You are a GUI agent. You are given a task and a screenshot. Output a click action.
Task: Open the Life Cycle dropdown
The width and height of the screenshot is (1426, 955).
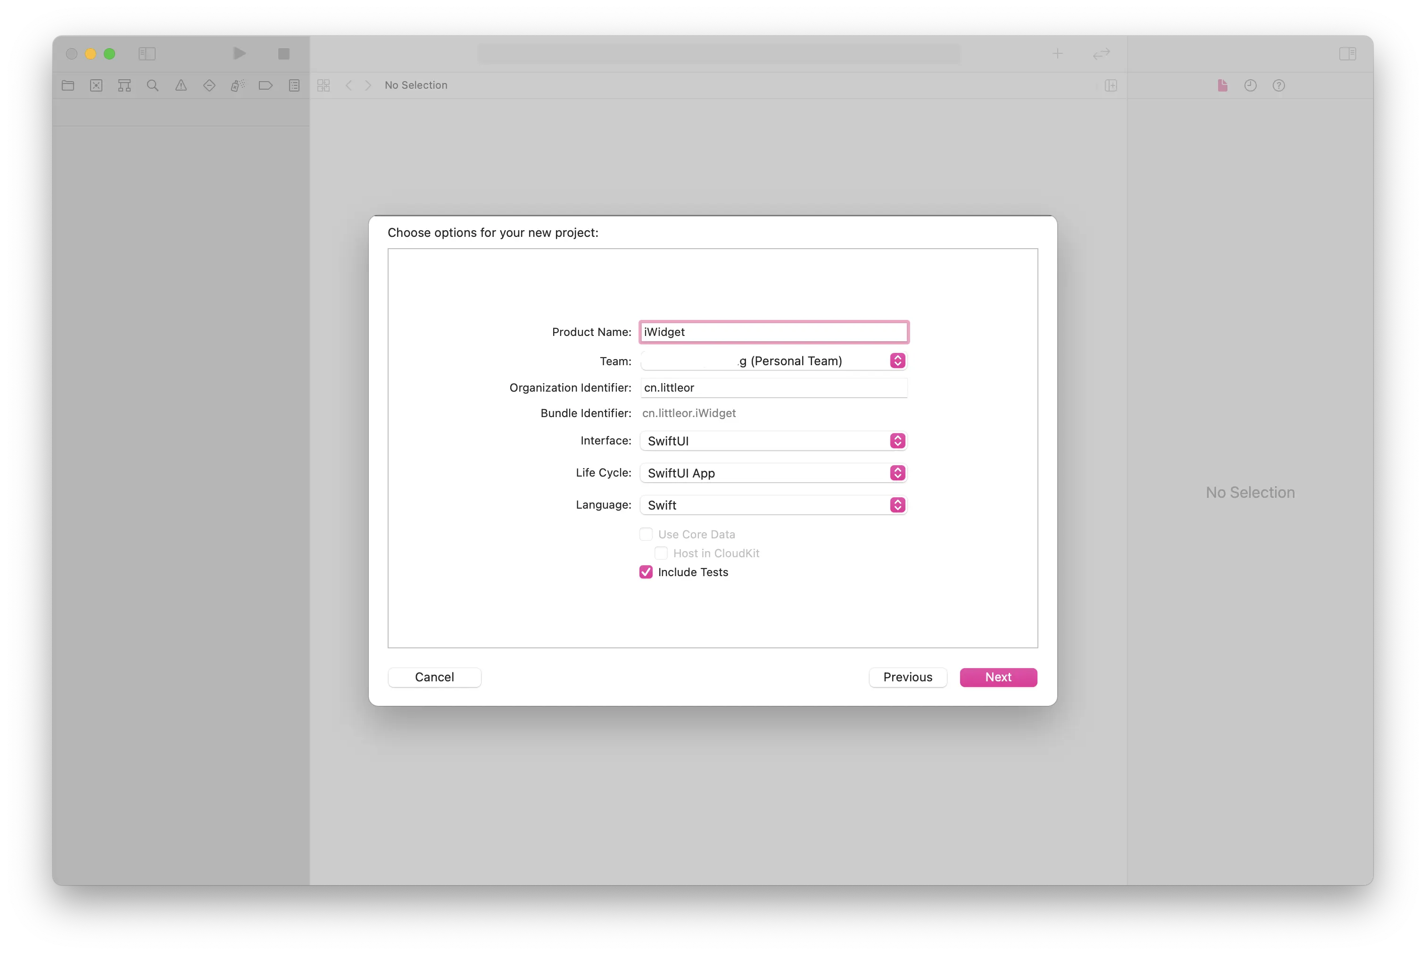point(773,473)
